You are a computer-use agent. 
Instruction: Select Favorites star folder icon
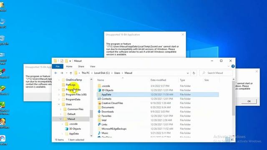[99, 116]
